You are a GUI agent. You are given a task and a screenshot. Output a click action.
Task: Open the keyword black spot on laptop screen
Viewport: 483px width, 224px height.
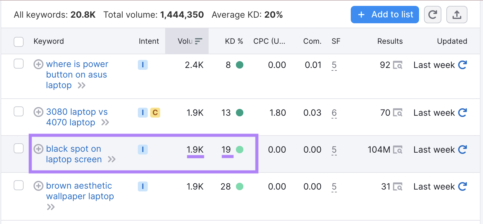pos(73,154)
